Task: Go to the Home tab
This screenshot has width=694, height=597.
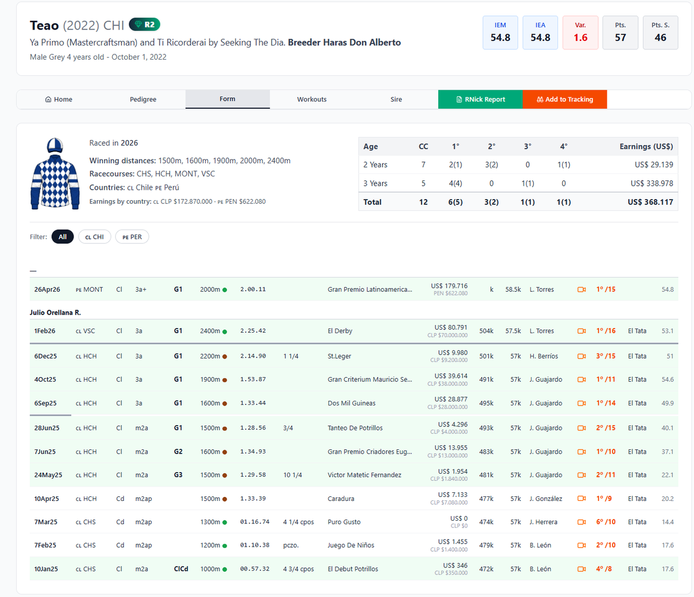Action: point(59,99)
